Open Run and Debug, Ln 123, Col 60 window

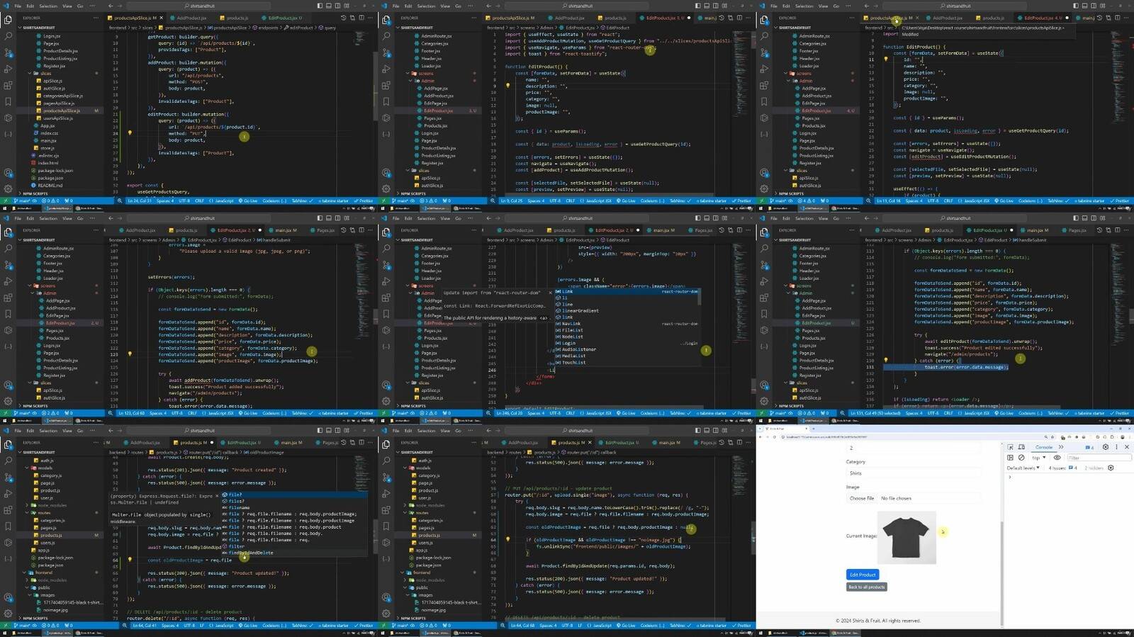(9, 281)
